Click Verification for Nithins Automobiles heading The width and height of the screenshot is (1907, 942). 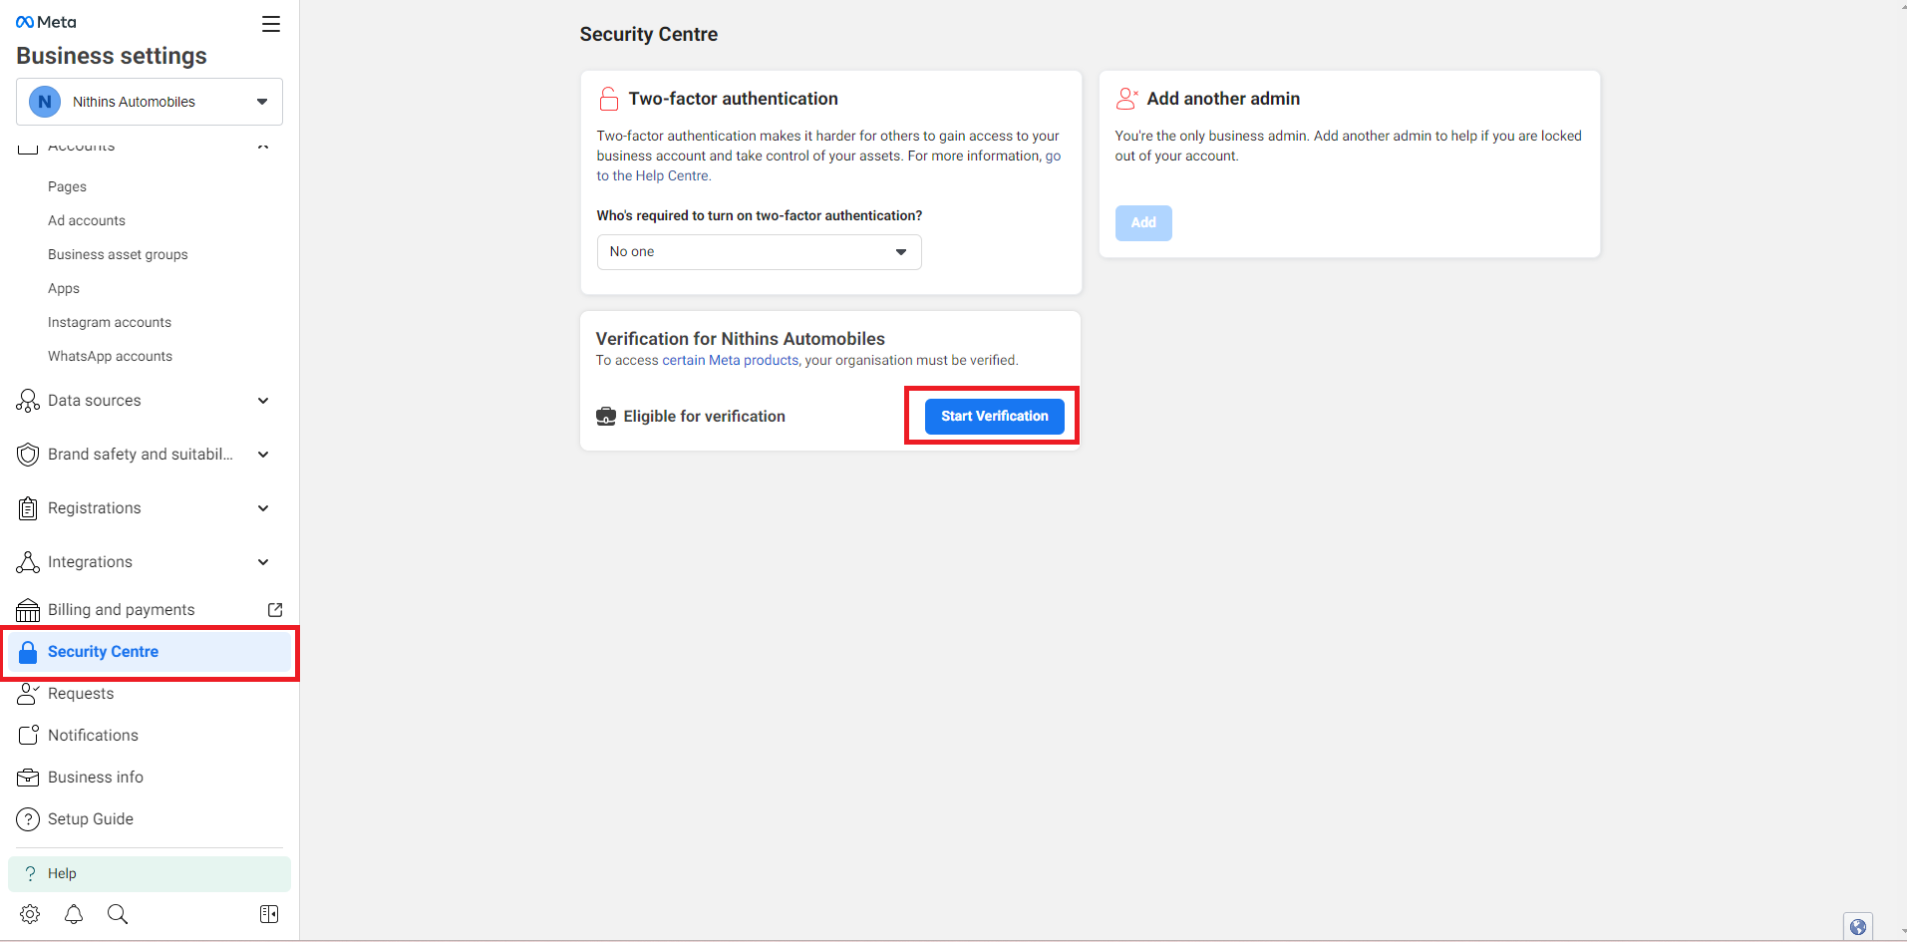pyautogui.click(x=741, y=339)
